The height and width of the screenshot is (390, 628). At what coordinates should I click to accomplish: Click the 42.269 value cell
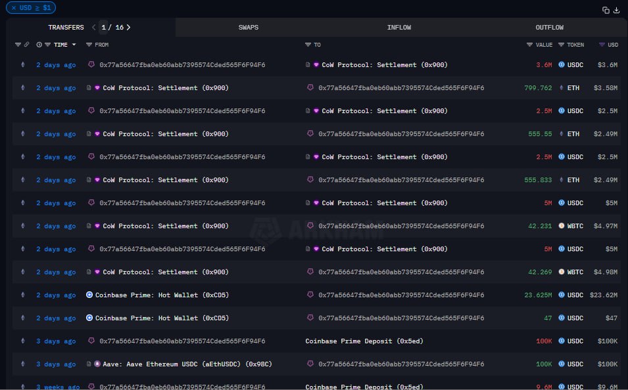540,272
